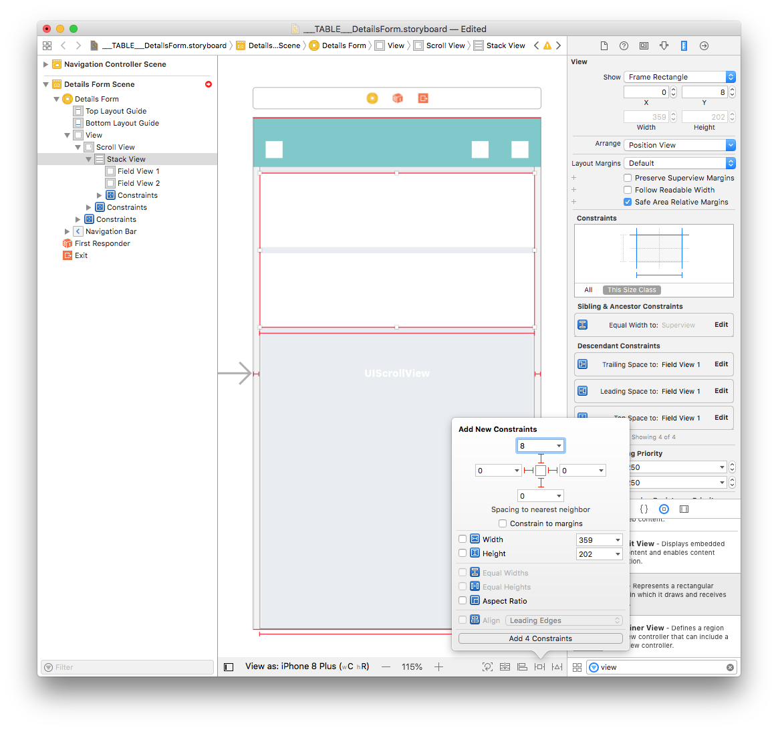
Task: Select the view controller icon in scene dock
Action: [x=372, y=98]
